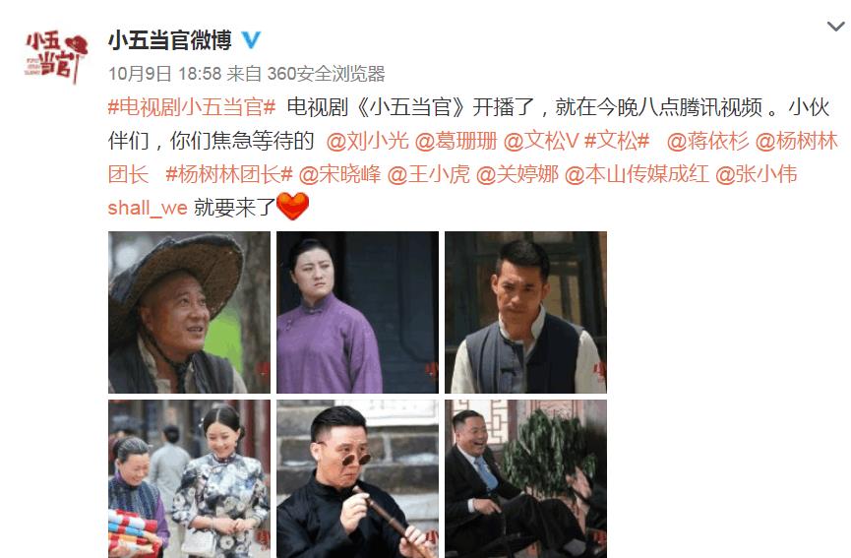
Task: View the straw hat man photo
Action: coord(190,312)
